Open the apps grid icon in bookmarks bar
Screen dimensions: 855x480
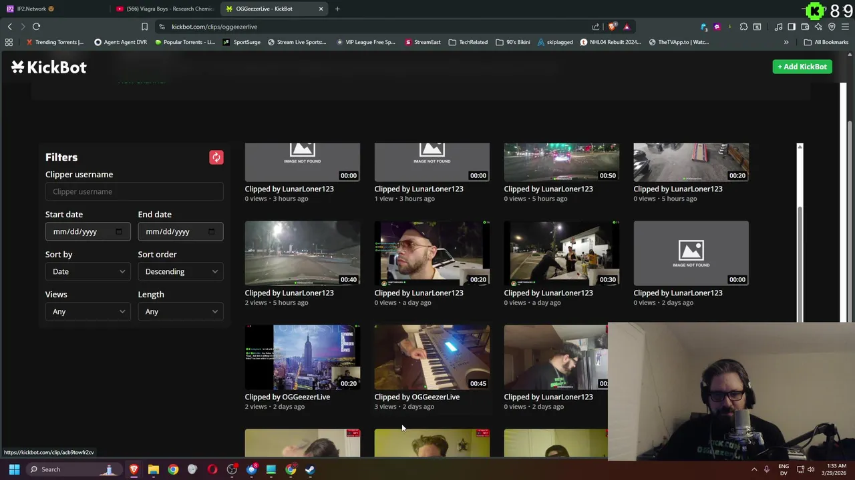(x=9, y=42)
